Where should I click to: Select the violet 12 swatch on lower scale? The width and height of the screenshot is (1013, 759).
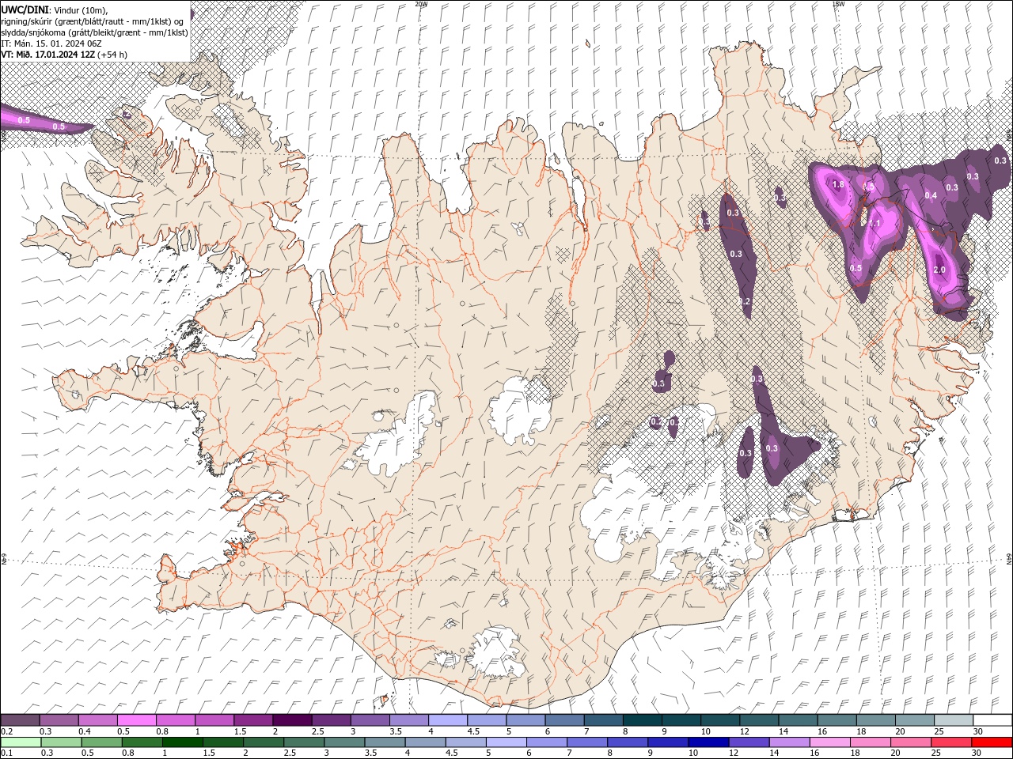749,742
